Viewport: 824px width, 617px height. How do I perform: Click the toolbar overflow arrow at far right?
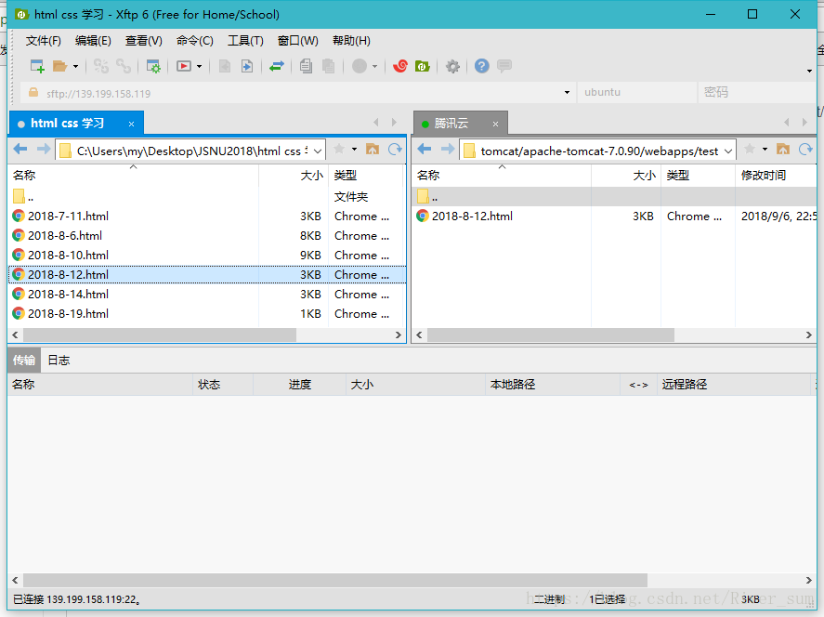(809, 71)
